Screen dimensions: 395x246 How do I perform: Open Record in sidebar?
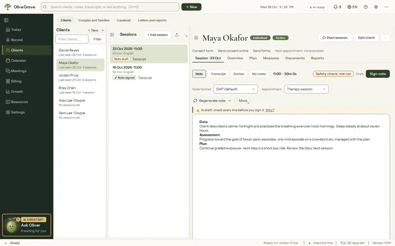point(27,40)
